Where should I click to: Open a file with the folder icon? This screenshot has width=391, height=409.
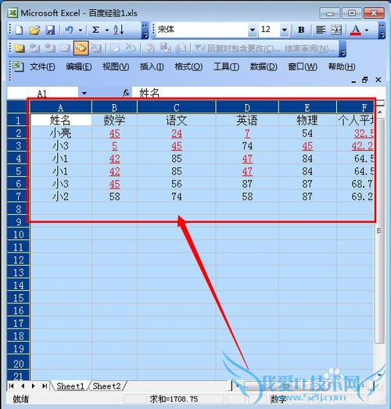[x=34, y=30]
